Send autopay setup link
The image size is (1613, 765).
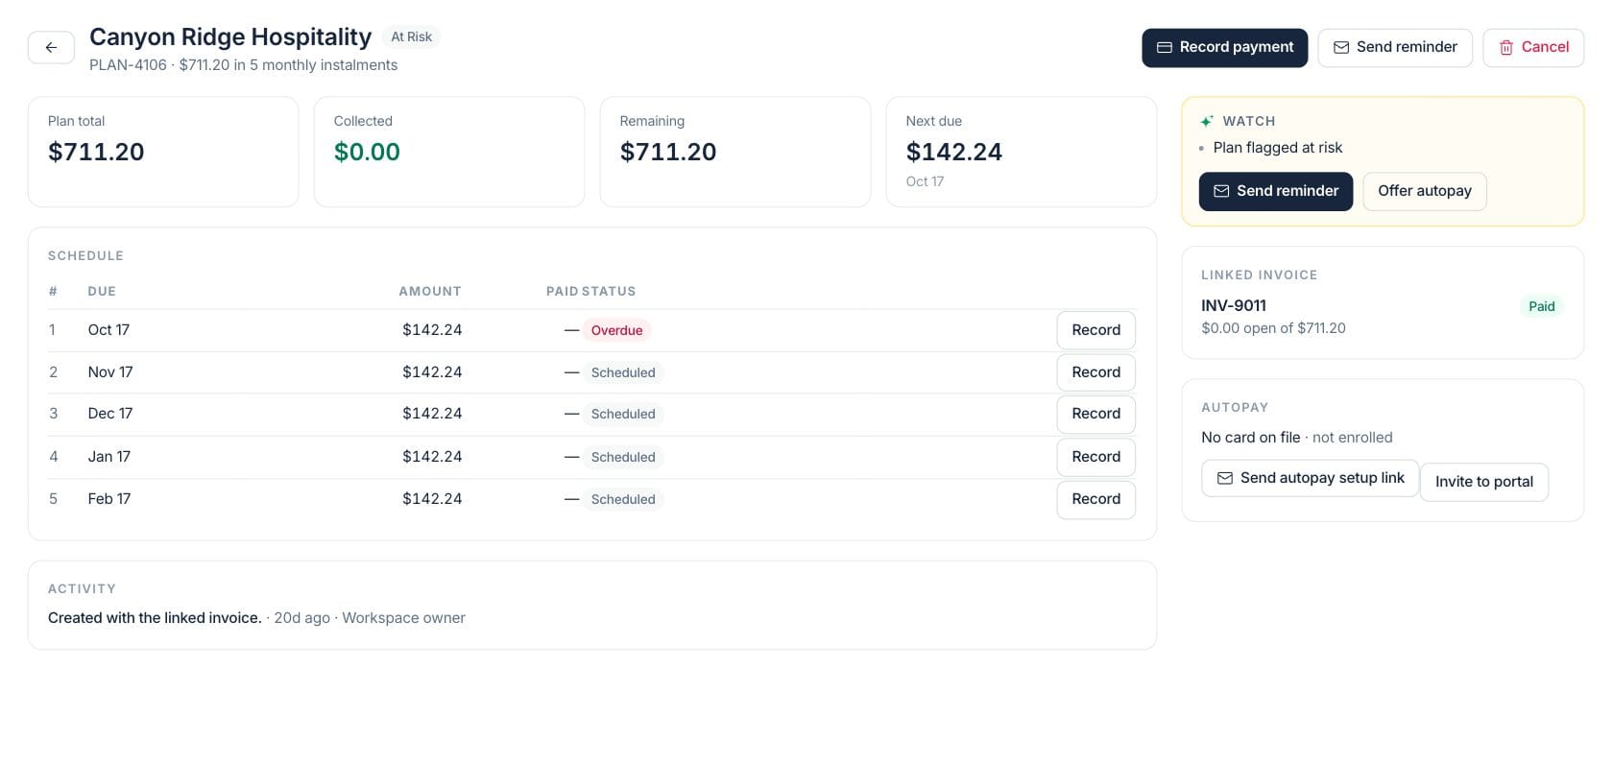(1310, 478)
